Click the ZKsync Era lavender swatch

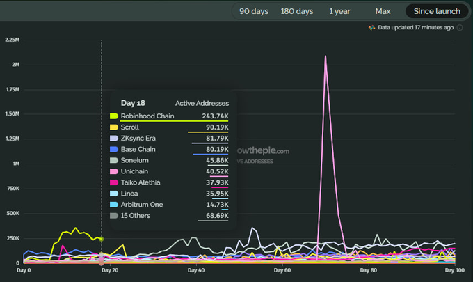point(114,139)
